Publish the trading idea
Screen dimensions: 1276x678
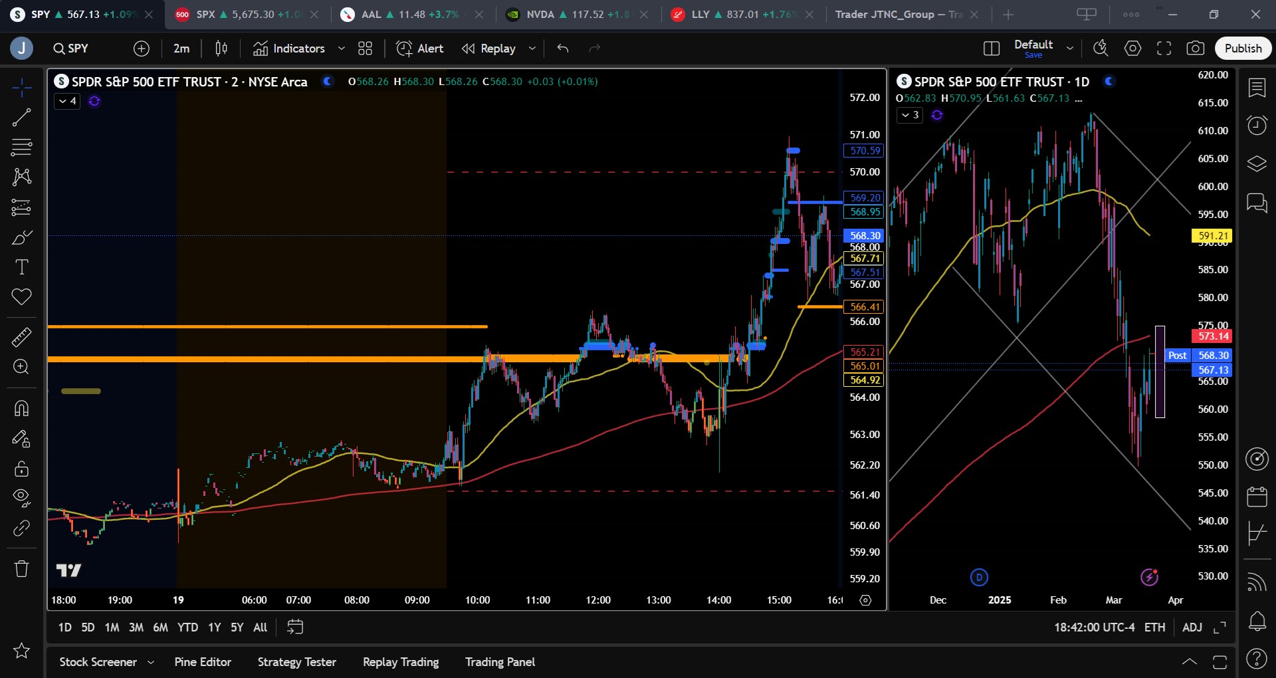(1243, 49)
